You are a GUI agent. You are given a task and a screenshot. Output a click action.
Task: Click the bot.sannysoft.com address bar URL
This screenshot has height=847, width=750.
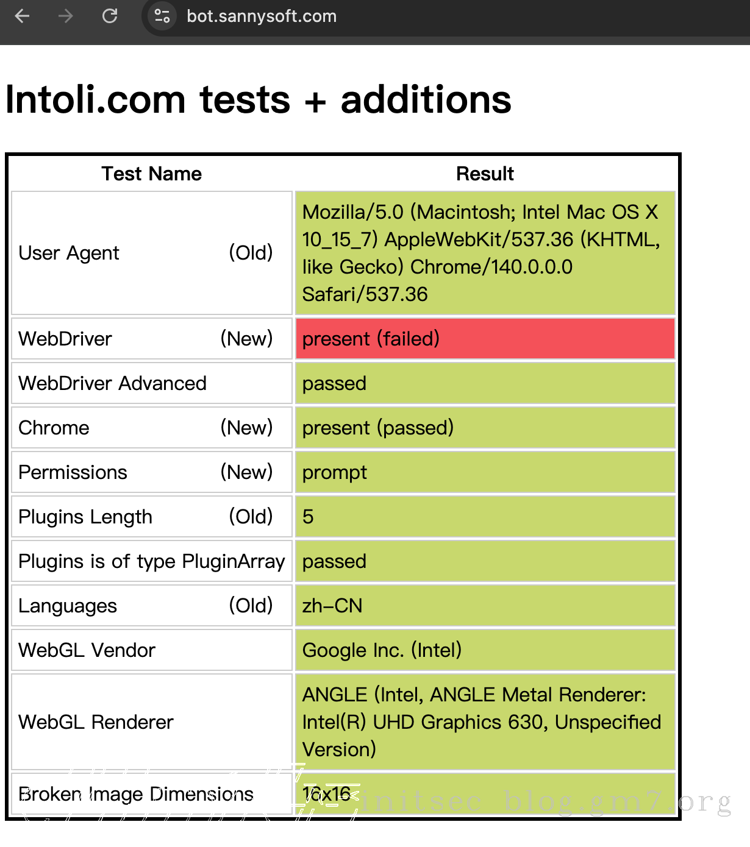coord(261,16)
